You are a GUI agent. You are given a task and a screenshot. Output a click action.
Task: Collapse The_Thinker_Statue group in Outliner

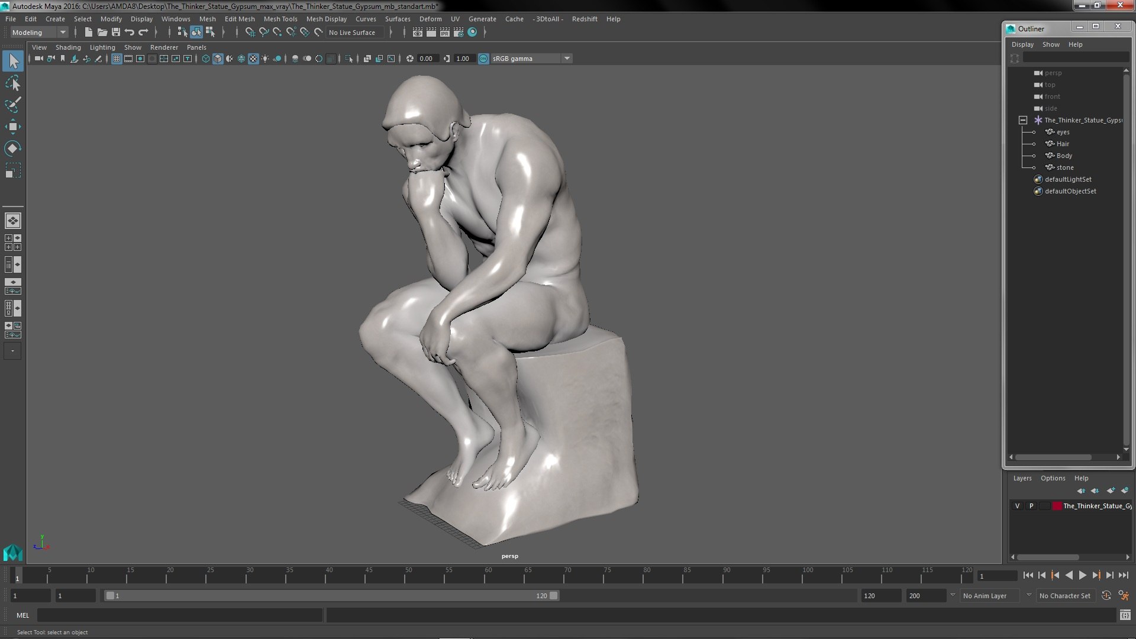tap(1023, 120)
